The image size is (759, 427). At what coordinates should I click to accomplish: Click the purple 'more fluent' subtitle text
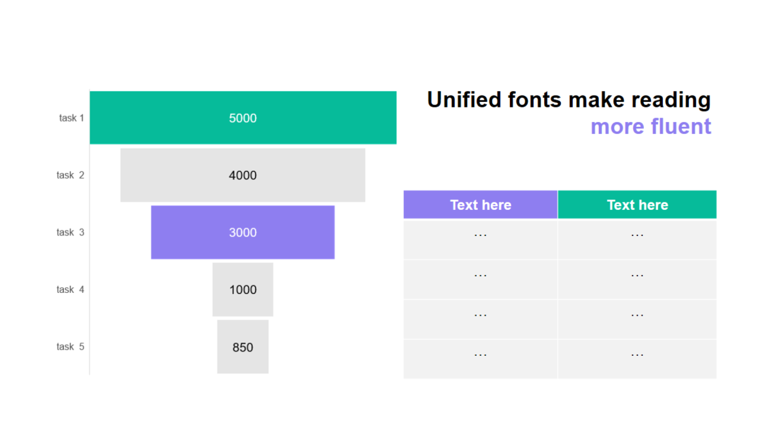650,126
